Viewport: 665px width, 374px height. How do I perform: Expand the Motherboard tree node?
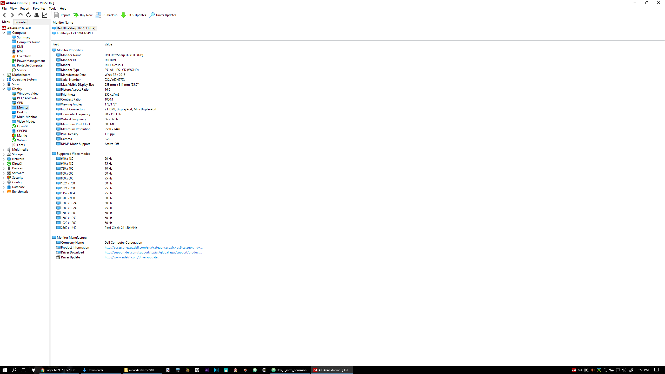click(x=4, y=75)
